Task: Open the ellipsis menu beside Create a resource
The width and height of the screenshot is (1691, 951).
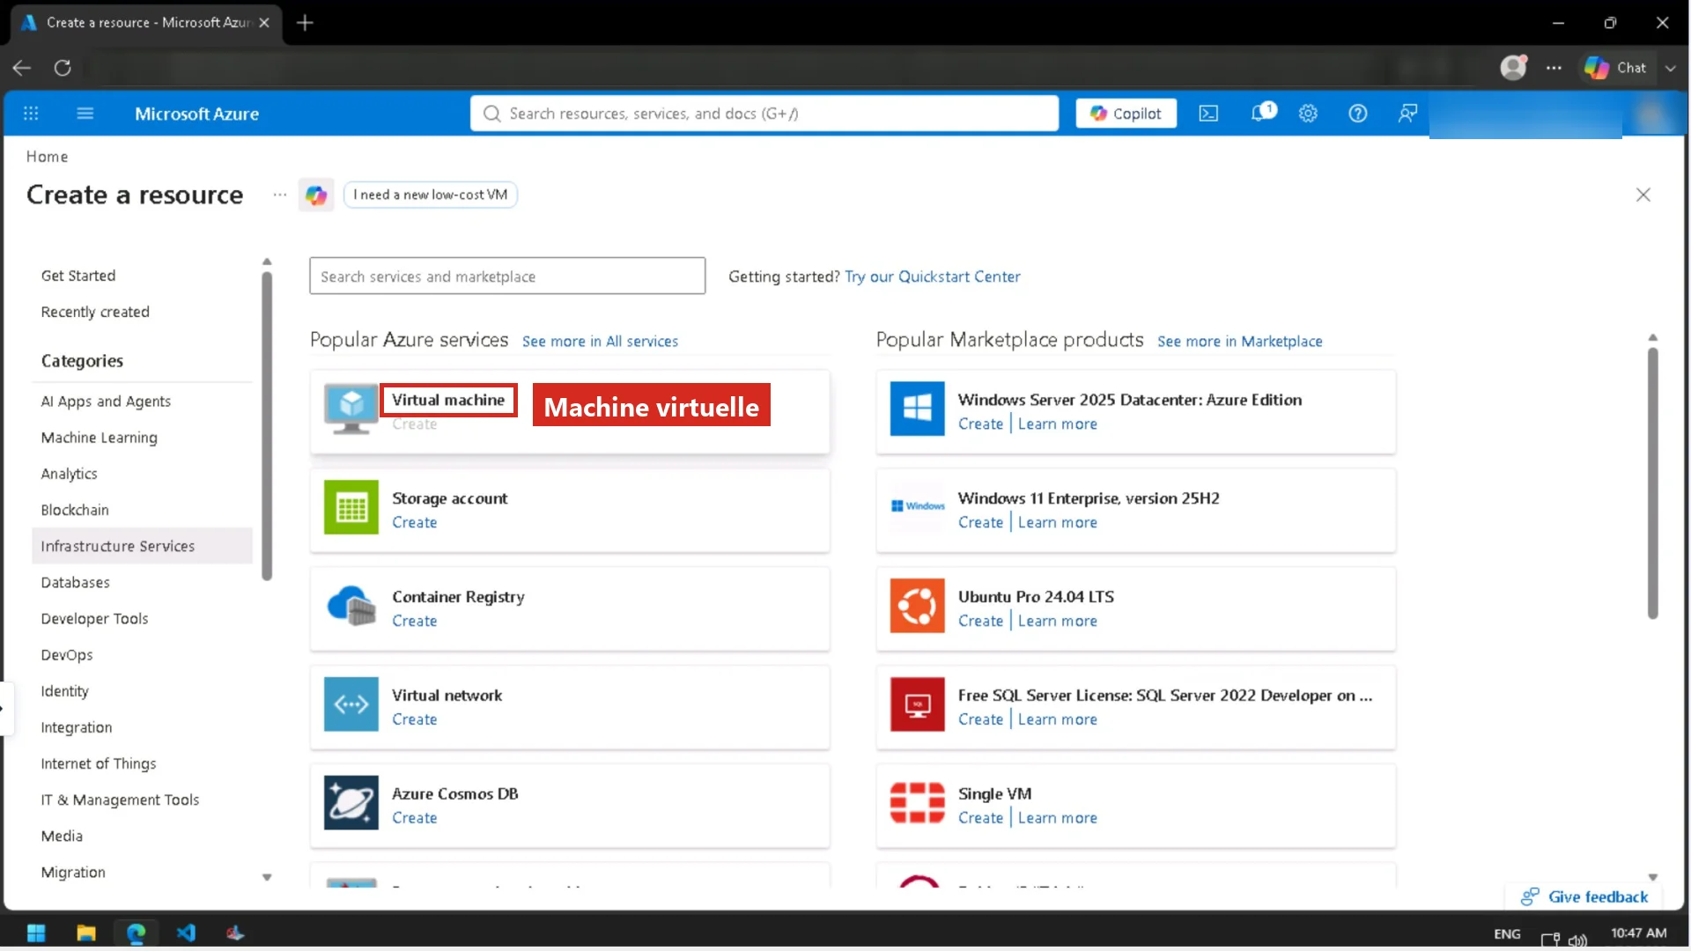Action: click(x=280, y=195)
